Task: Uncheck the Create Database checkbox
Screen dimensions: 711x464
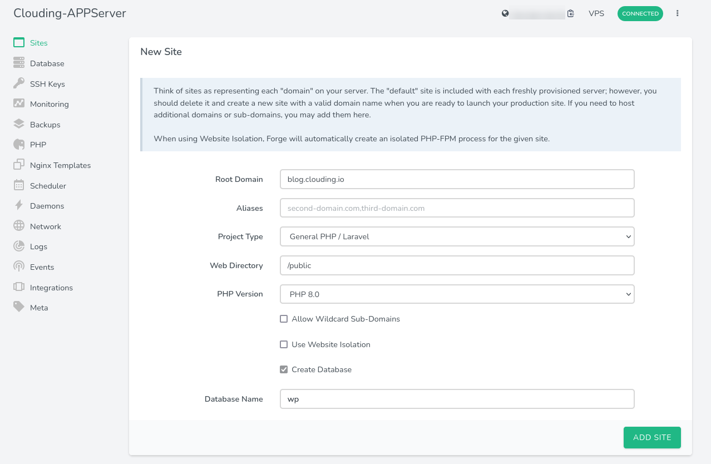Action: [284, 369]
